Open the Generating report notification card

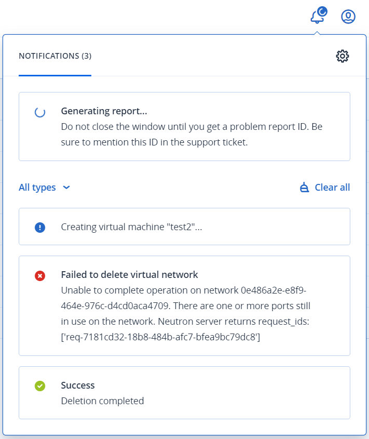(x=184, y=127)
